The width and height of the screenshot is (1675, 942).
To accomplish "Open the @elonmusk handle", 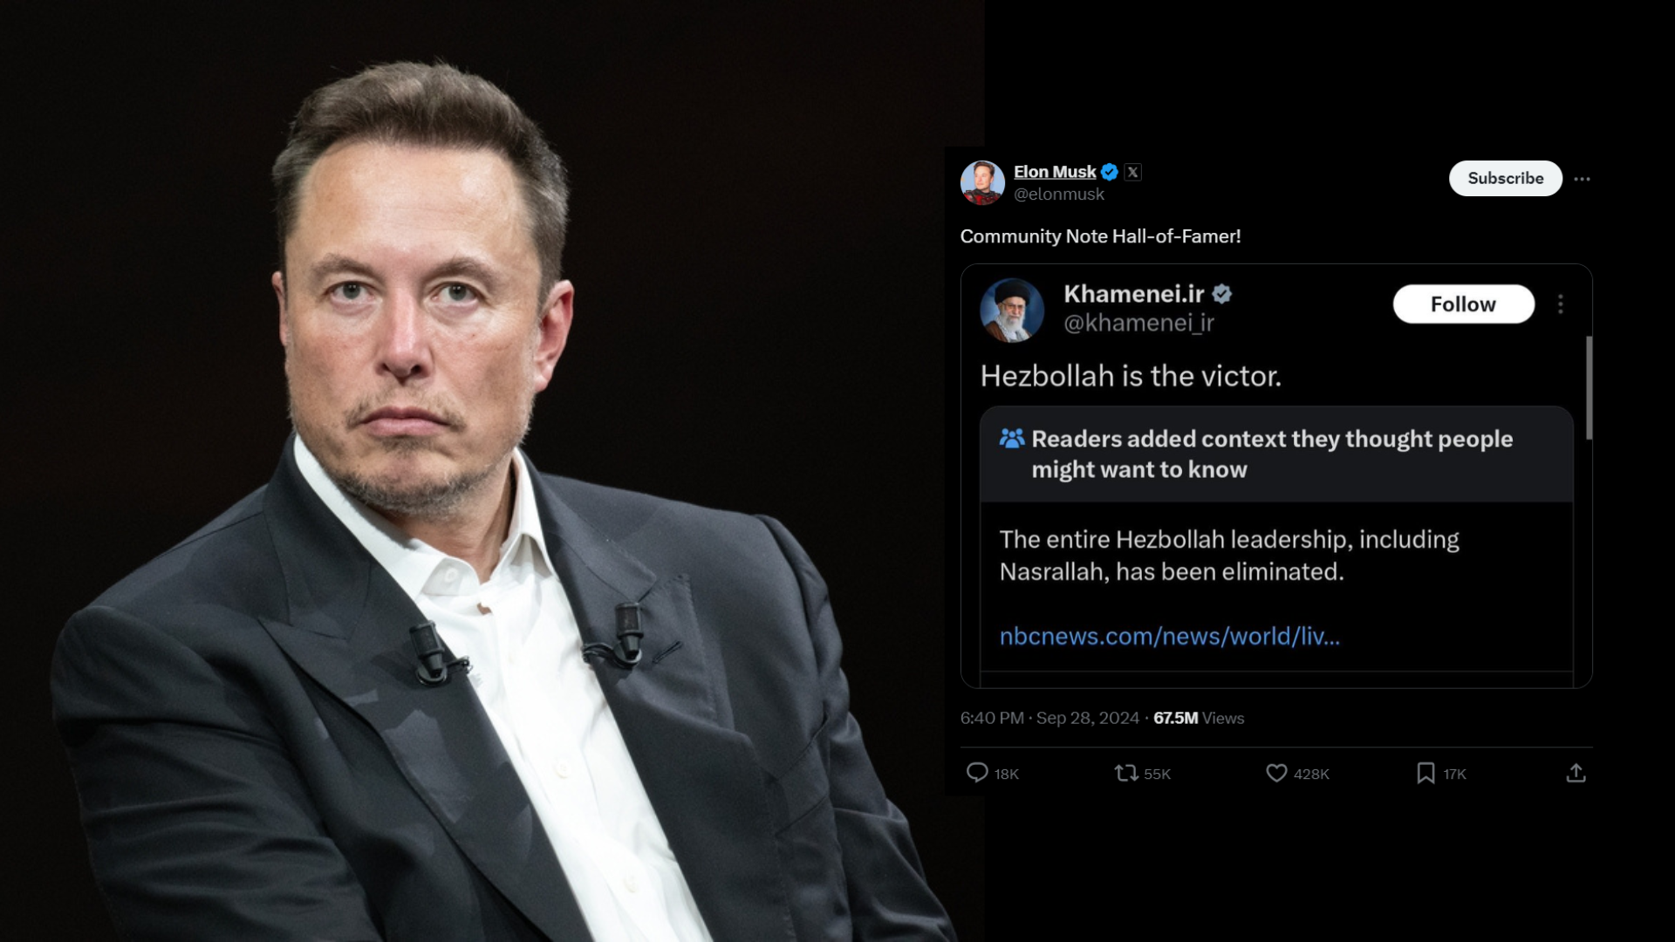I will (1060, 194).
